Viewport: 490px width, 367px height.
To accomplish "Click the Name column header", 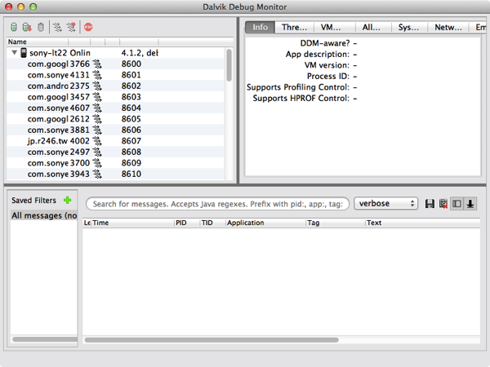I will pyautogui.click(x=38, y=42).
